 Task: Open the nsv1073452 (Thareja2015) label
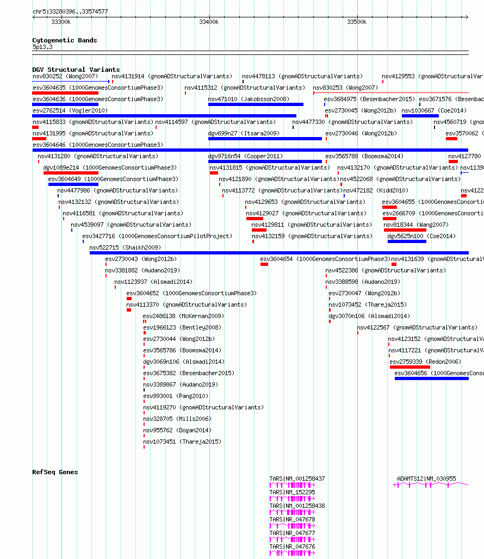368,305
